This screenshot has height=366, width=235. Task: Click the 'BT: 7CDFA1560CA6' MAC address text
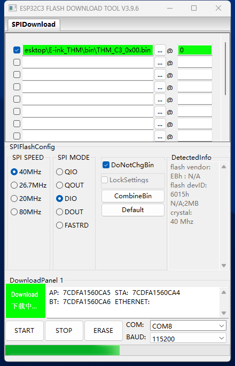(80, 301)
